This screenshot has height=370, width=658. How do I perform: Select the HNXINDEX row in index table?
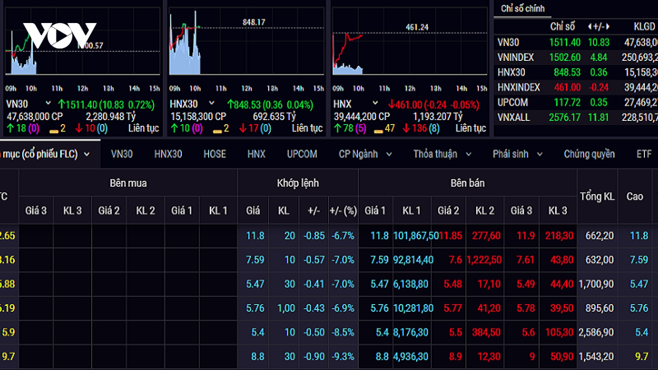(576, 87)
